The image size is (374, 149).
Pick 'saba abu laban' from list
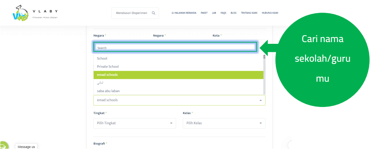pyautogui.click(x=108, y=91)
